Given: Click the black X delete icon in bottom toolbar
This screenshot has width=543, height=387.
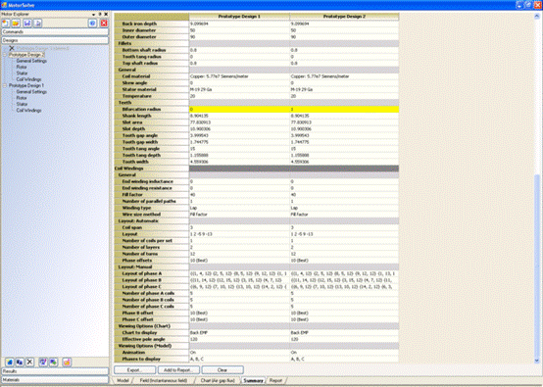Looking at the screenshot, I should 29,363.
